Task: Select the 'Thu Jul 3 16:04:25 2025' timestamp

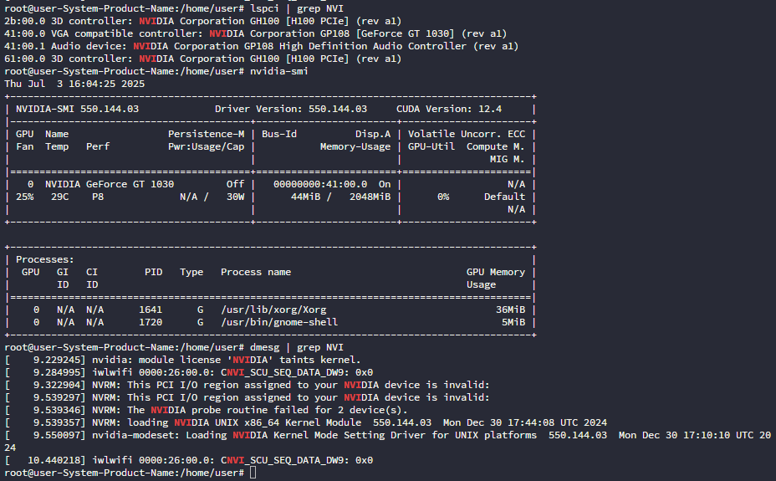Action: [x=74, y=84]
